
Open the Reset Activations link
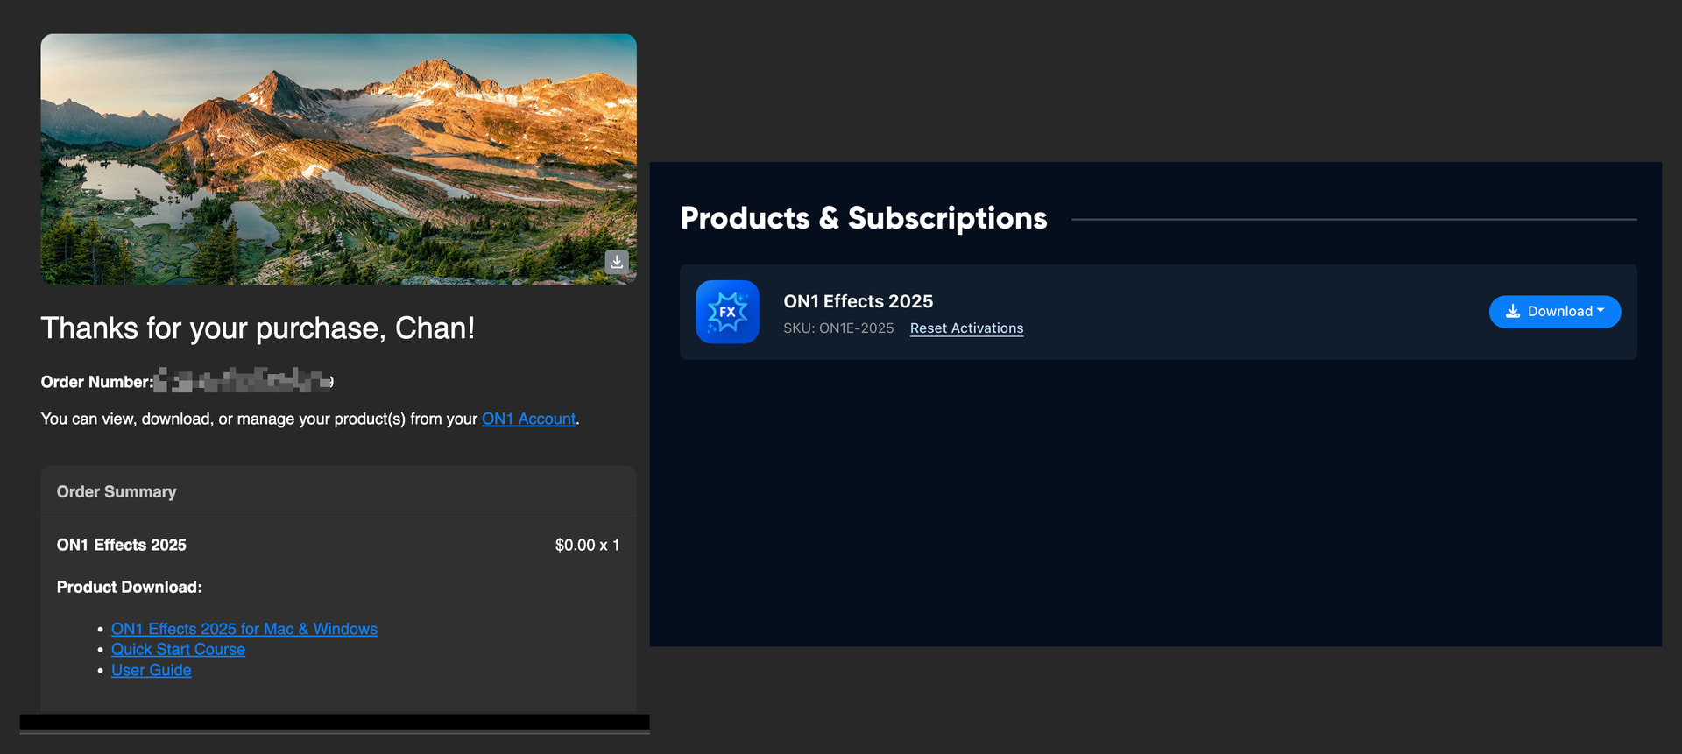tap(966, 328)
